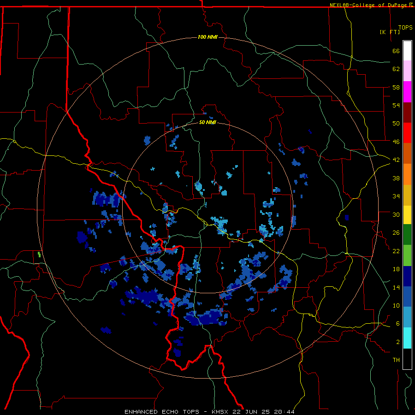Click the '6' legend value

click(397, 324)
